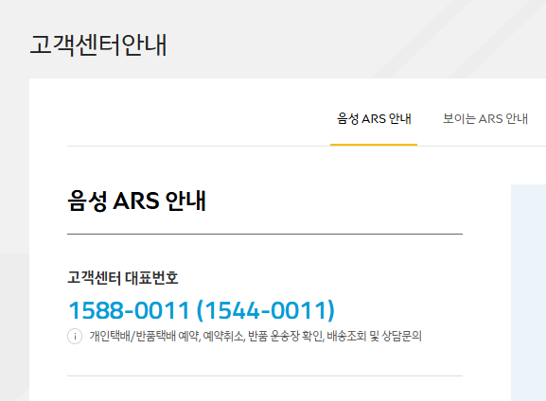Image resolution: width=546 pixels, height=401 pixels.
Task: Click the 고객센터 대표번호 label
Action: (123, 278)
